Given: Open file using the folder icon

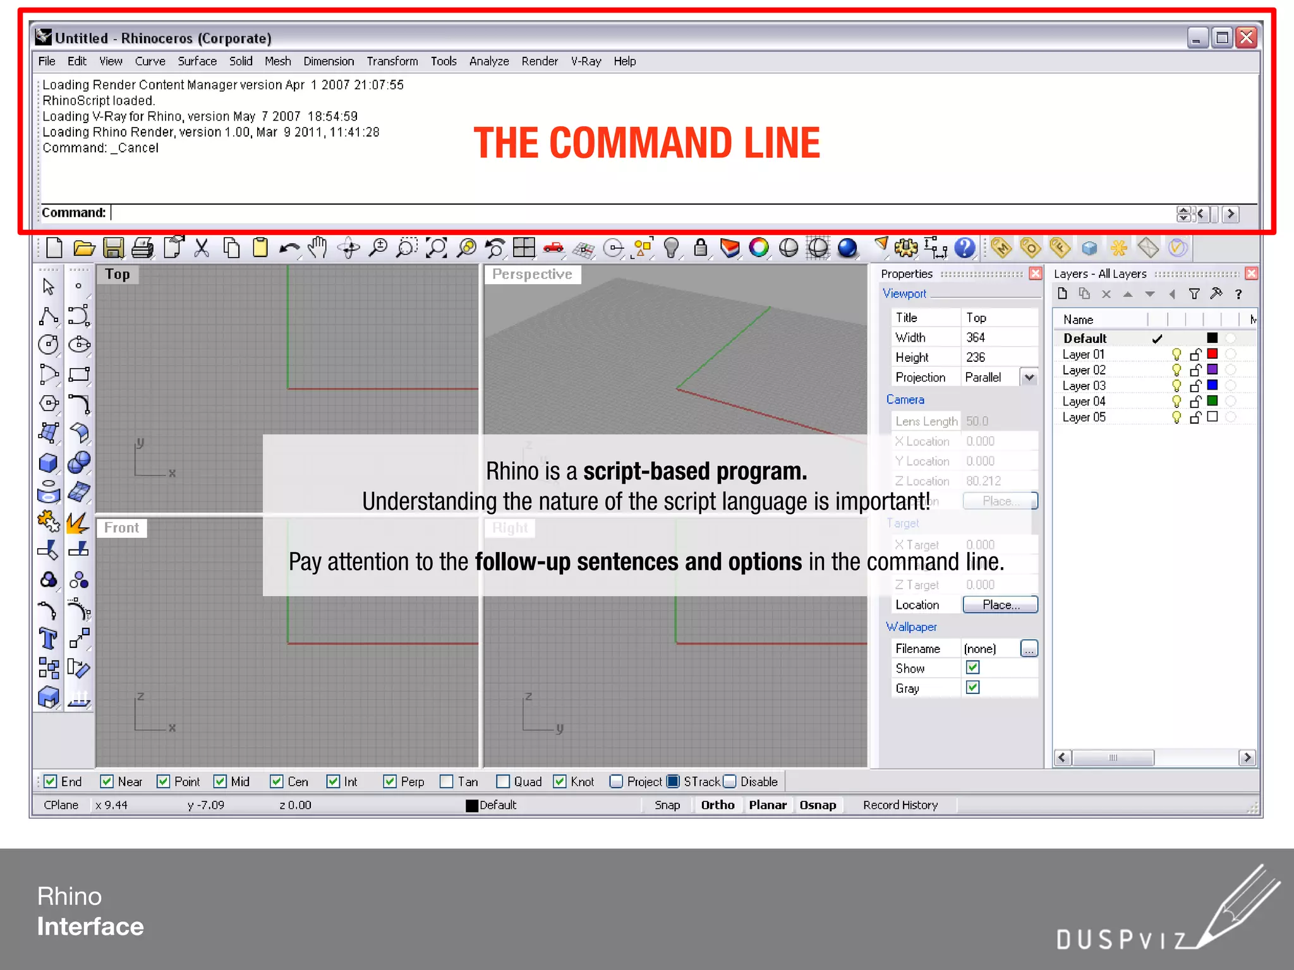Looking at the screenshot, I should point(83,248).
